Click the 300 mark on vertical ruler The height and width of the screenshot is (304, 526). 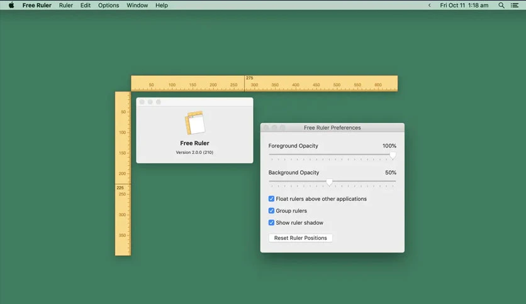122,215
